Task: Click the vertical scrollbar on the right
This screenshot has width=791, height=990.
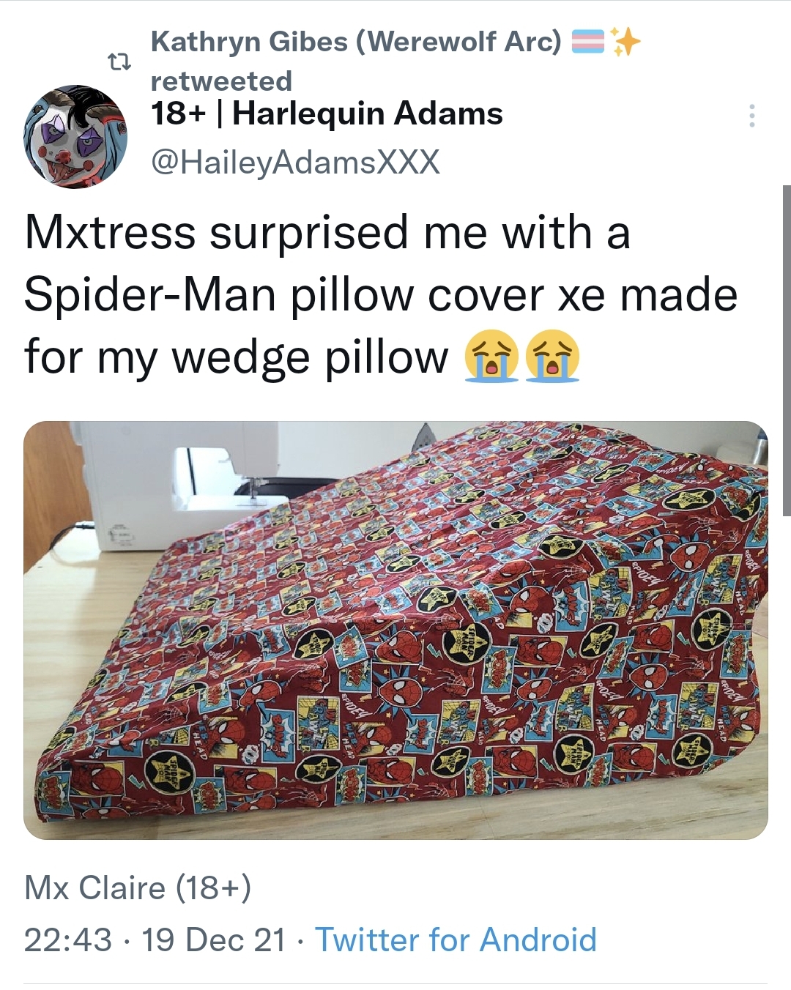Action: click(x=787, y=350)
